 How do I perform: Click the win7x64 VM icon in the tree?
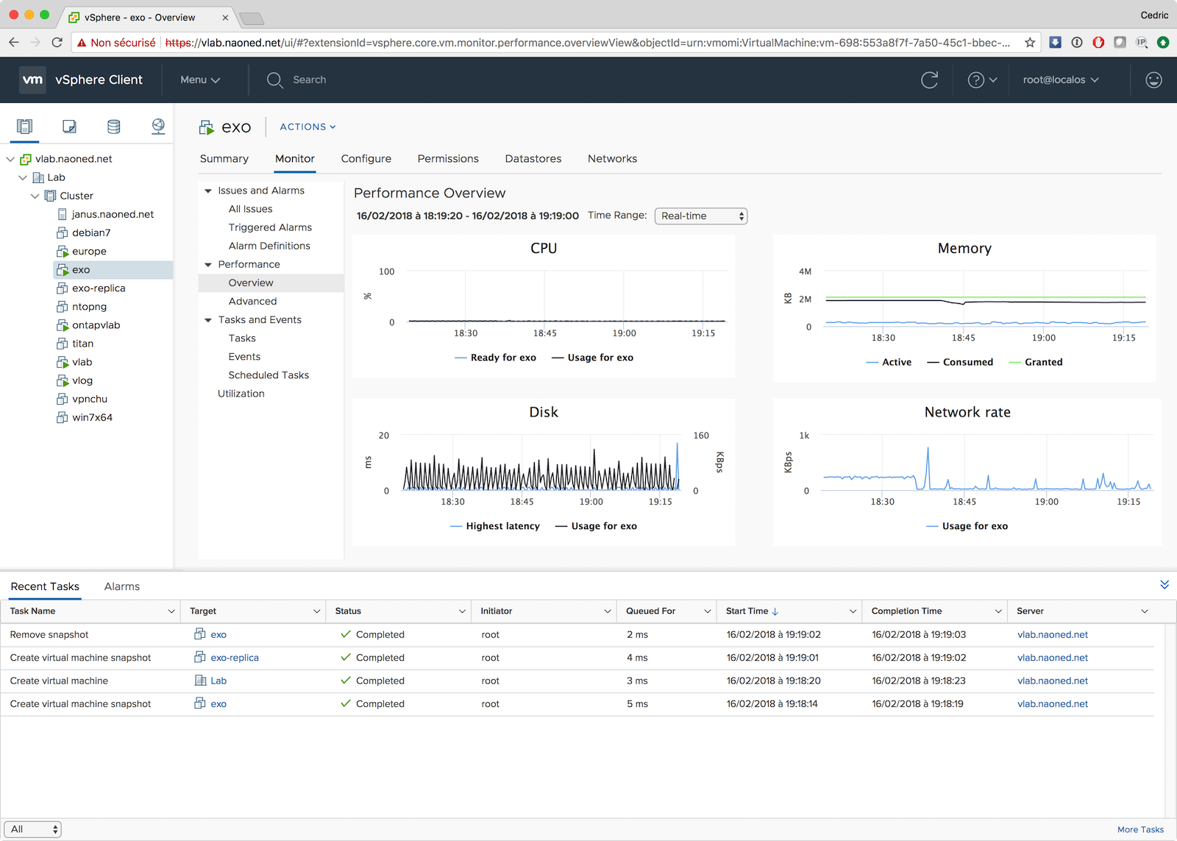click(63, 417)
